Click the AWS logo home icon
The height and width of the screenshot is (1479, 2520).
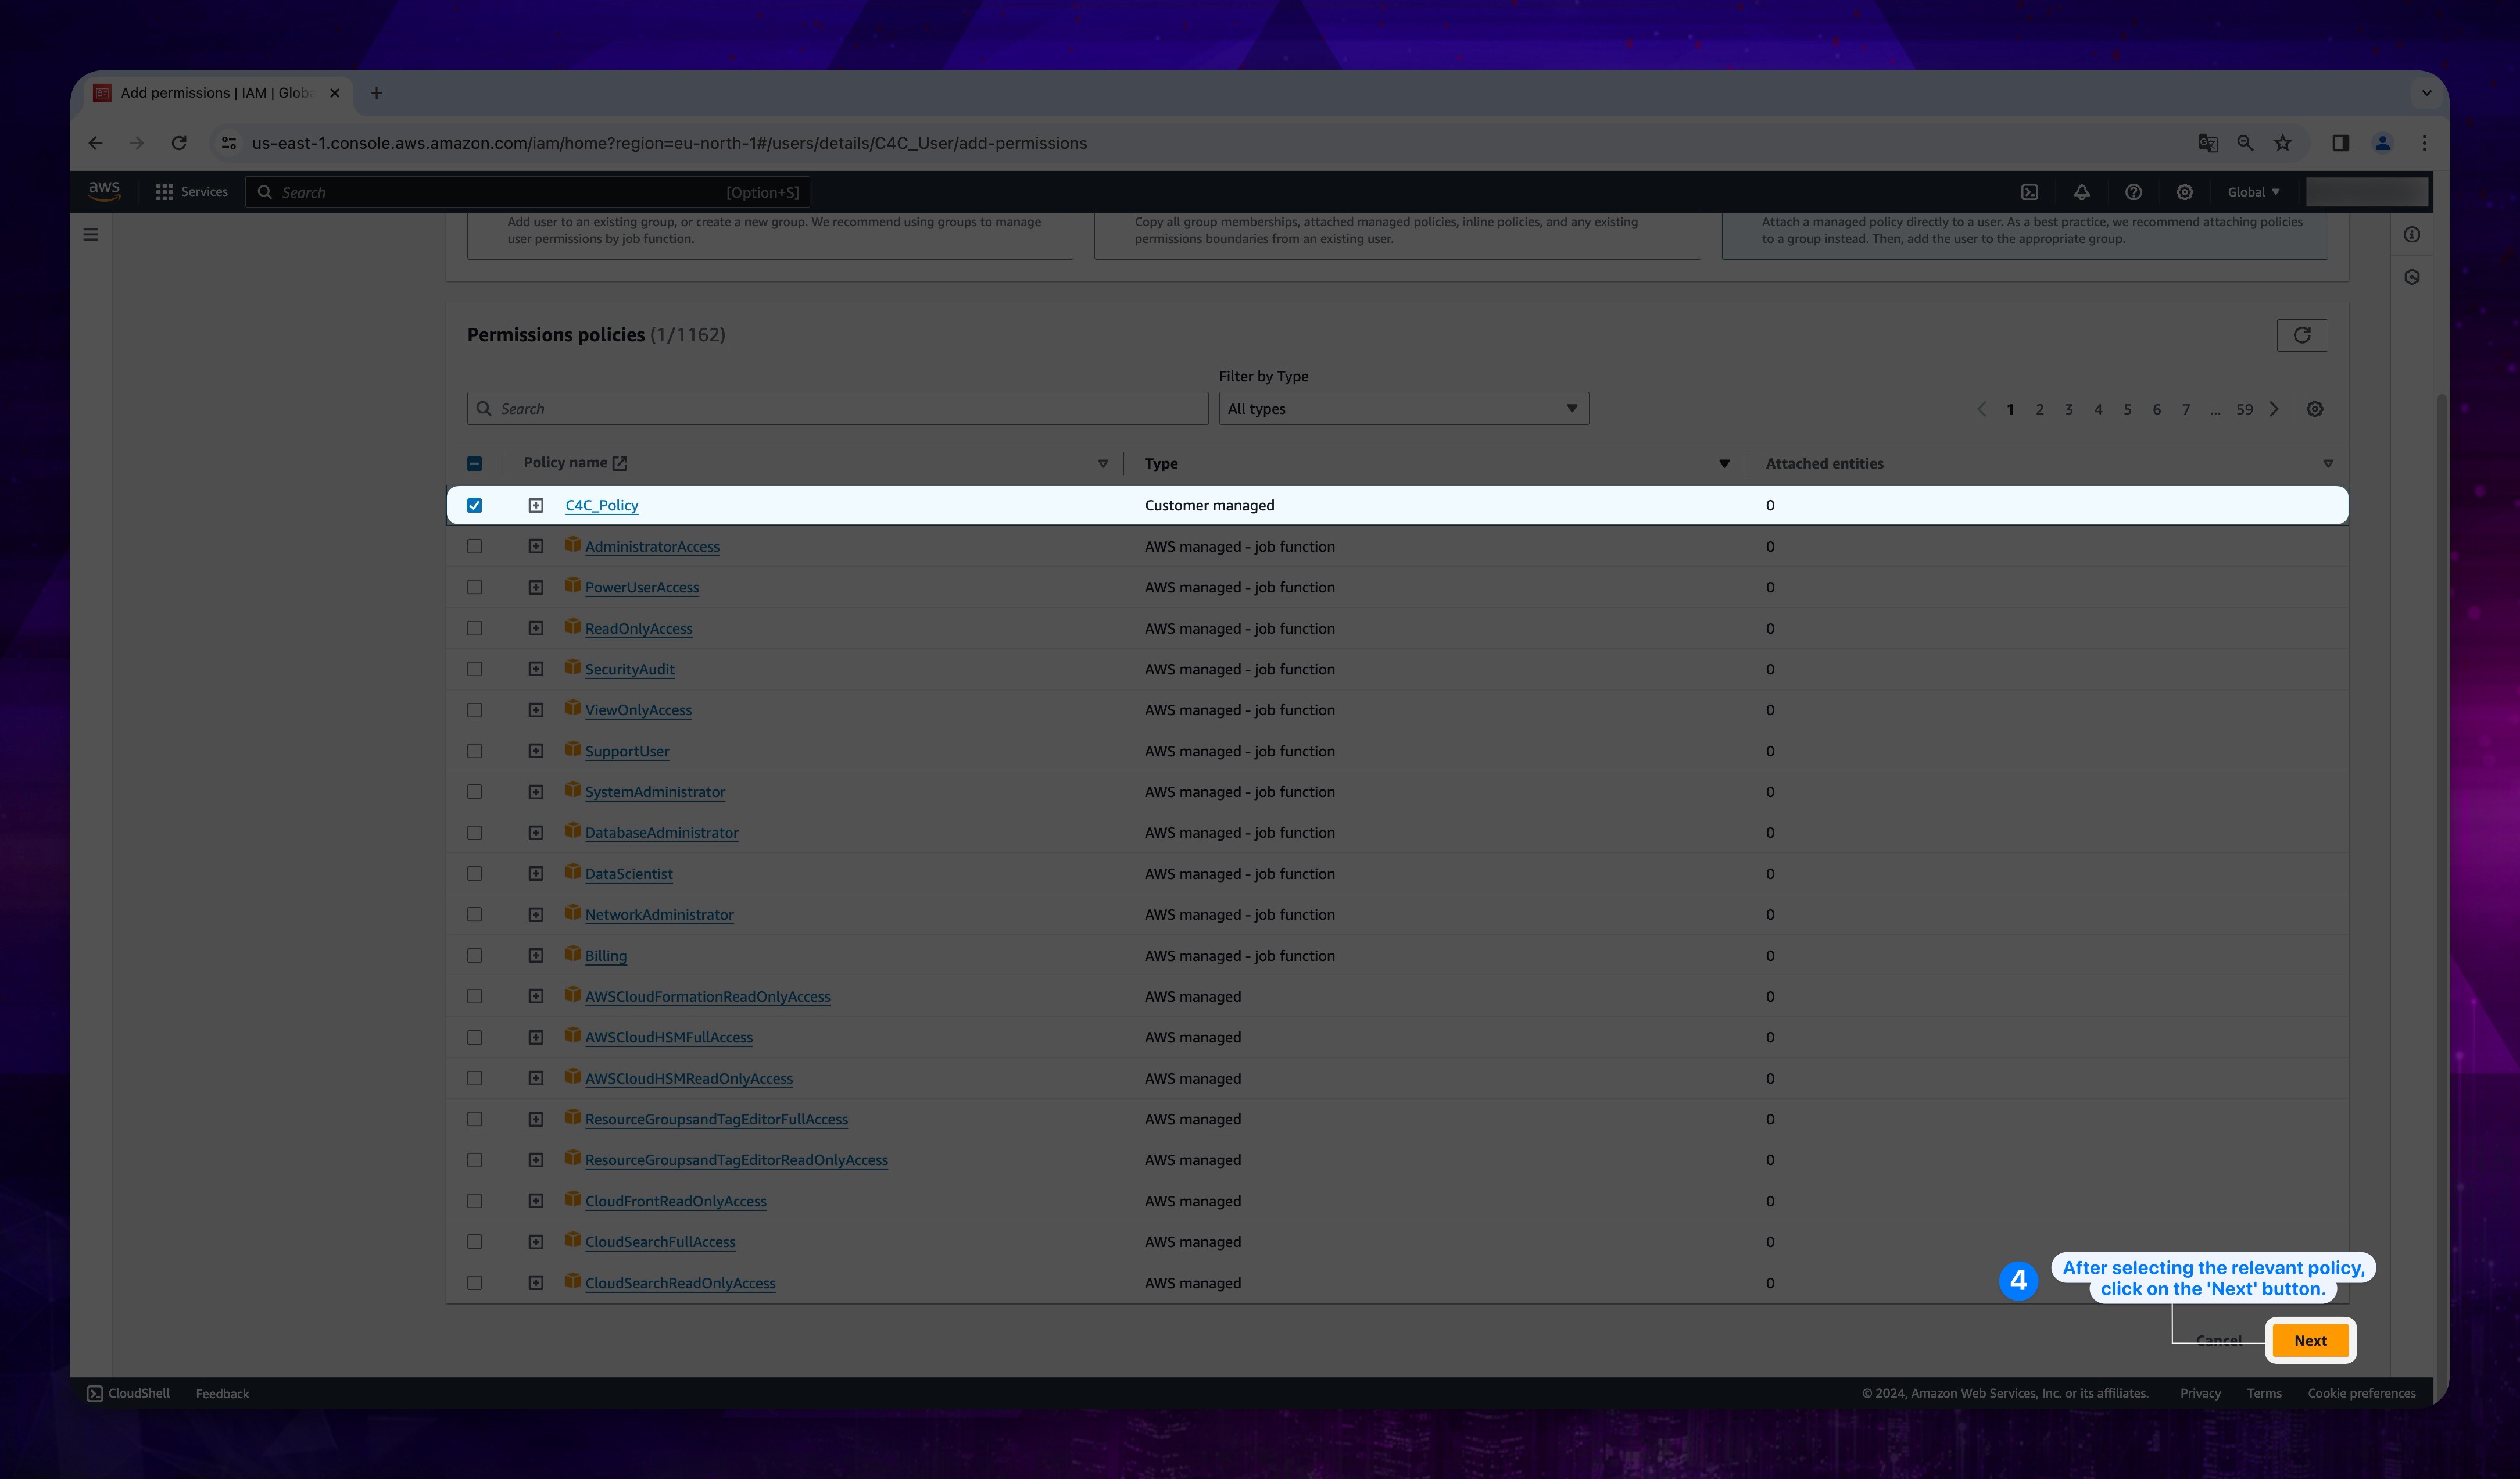[104, 190]
